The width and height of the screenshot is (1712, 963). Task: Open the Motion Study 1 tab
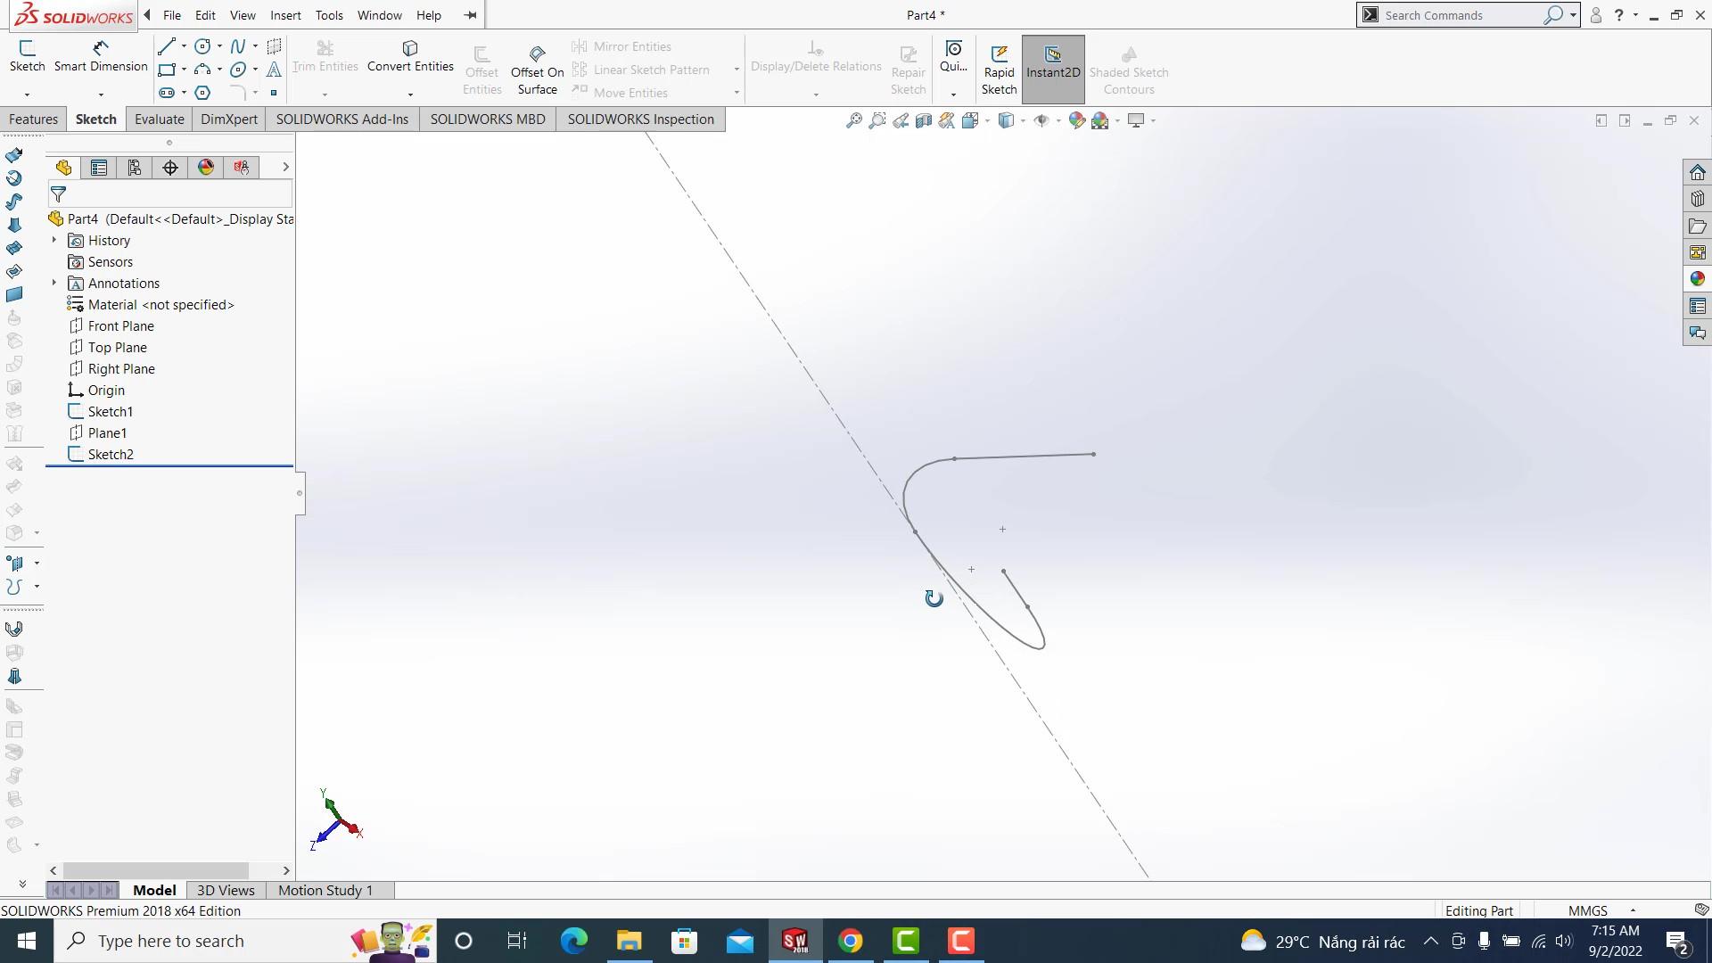click(x=325, y=890)
